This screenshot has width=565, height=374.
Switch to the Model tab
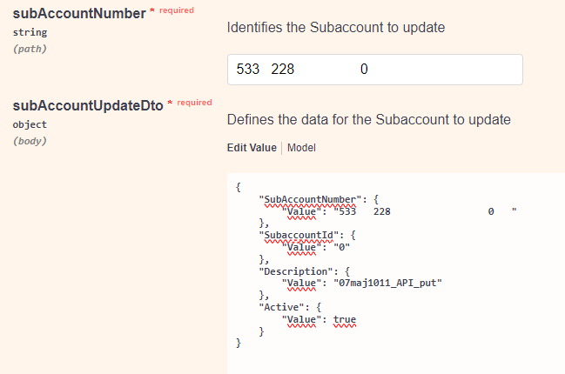[301, 148]
